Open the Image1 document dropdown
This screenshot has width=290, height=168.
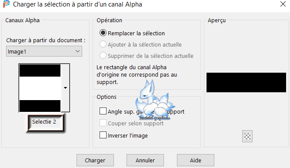pos(44,51)
